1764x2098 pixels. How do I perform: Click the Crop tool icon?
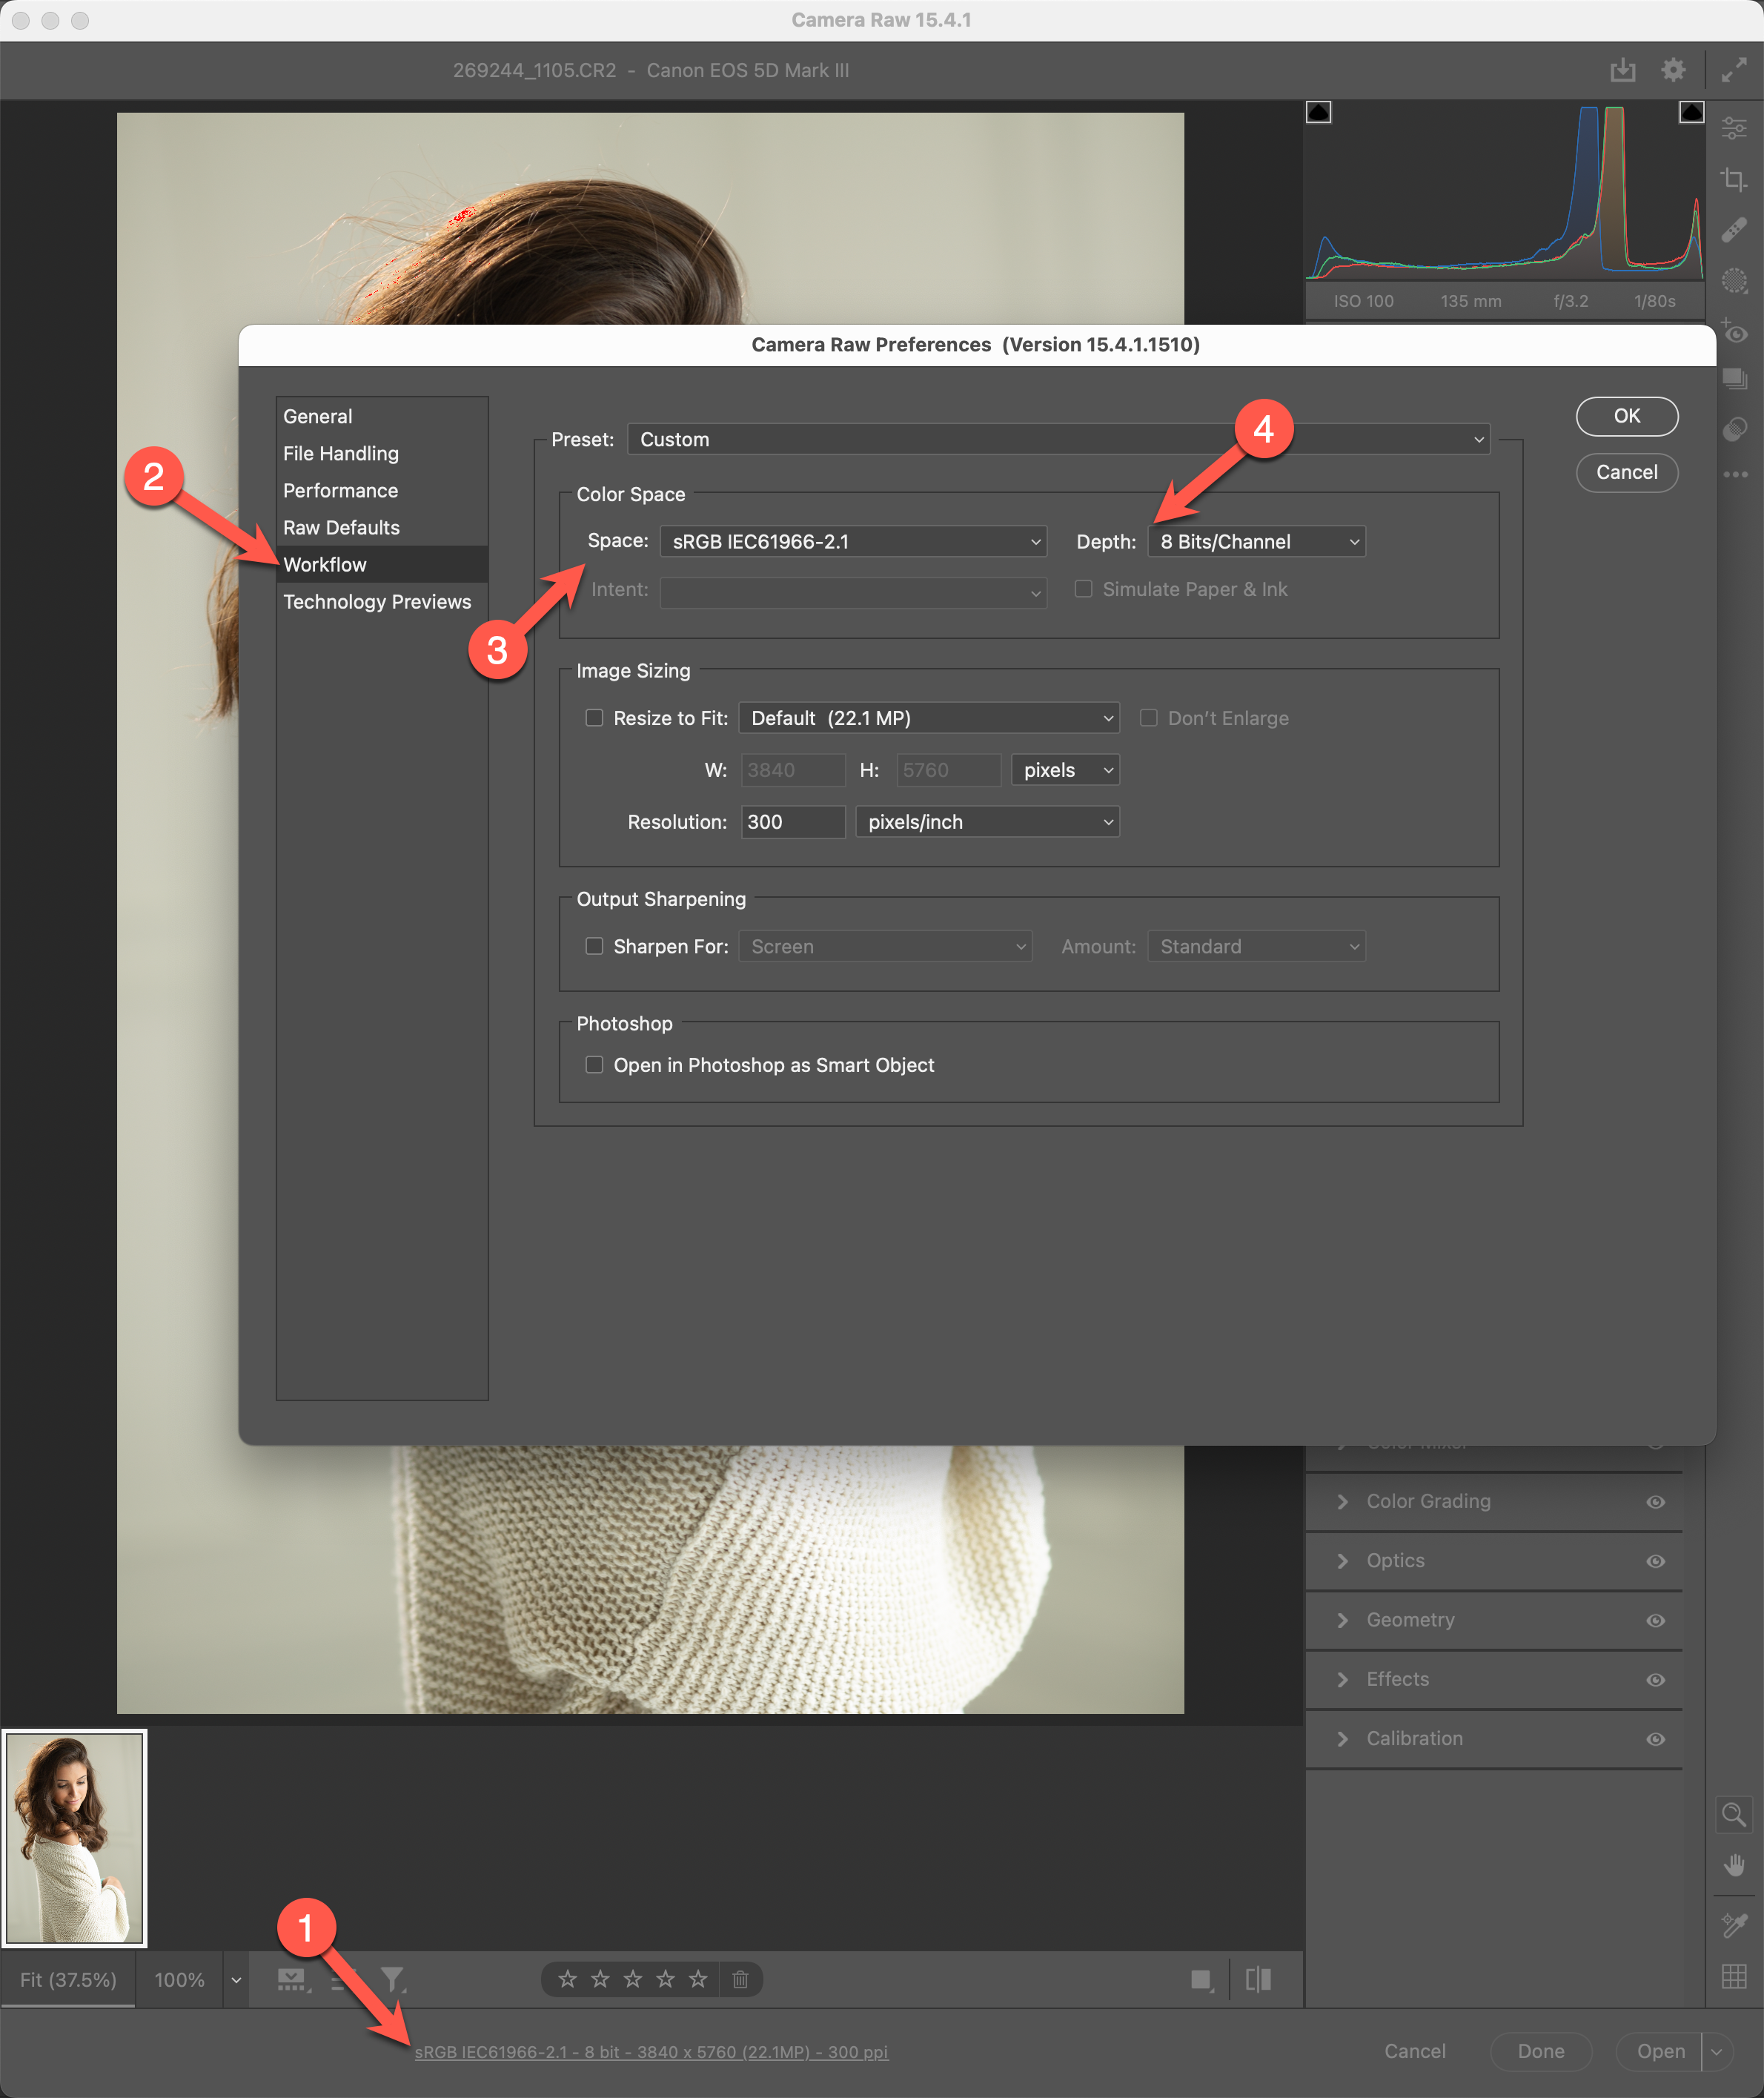tap(1734, 180)
